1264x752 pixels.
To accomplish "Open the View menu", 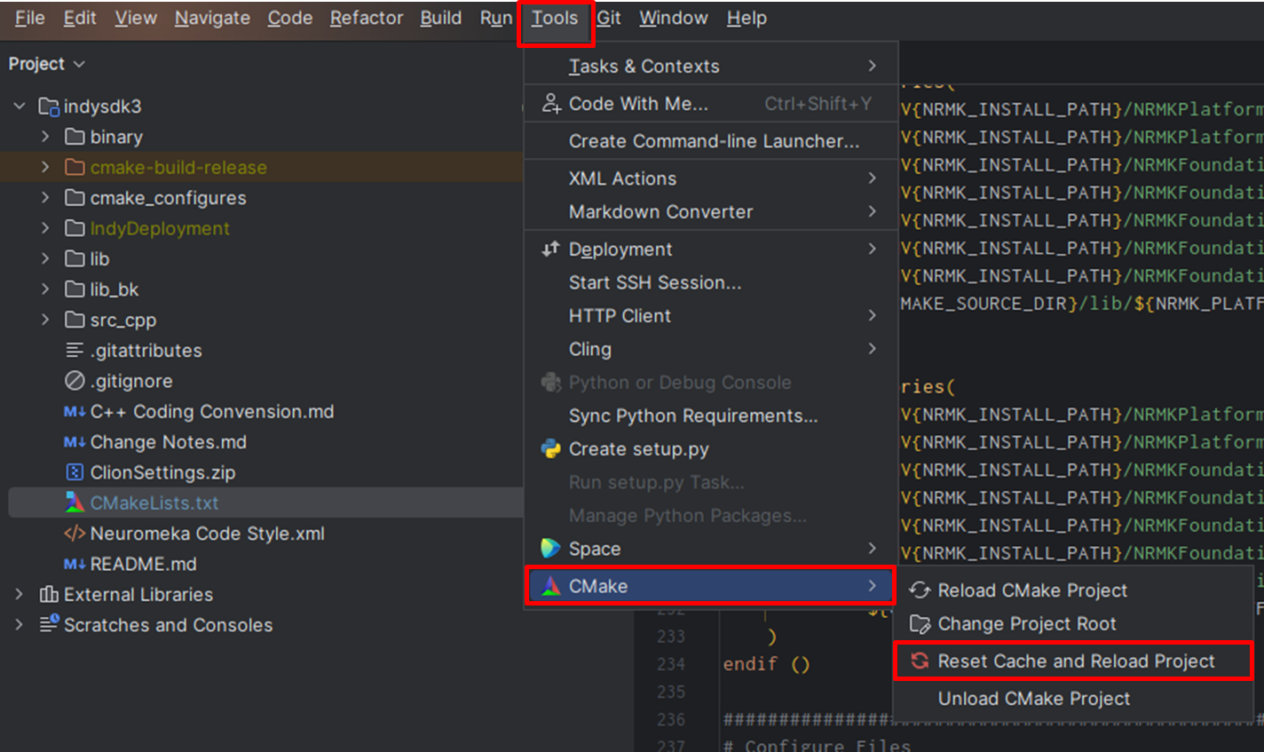I will click(x=136, y=19).
